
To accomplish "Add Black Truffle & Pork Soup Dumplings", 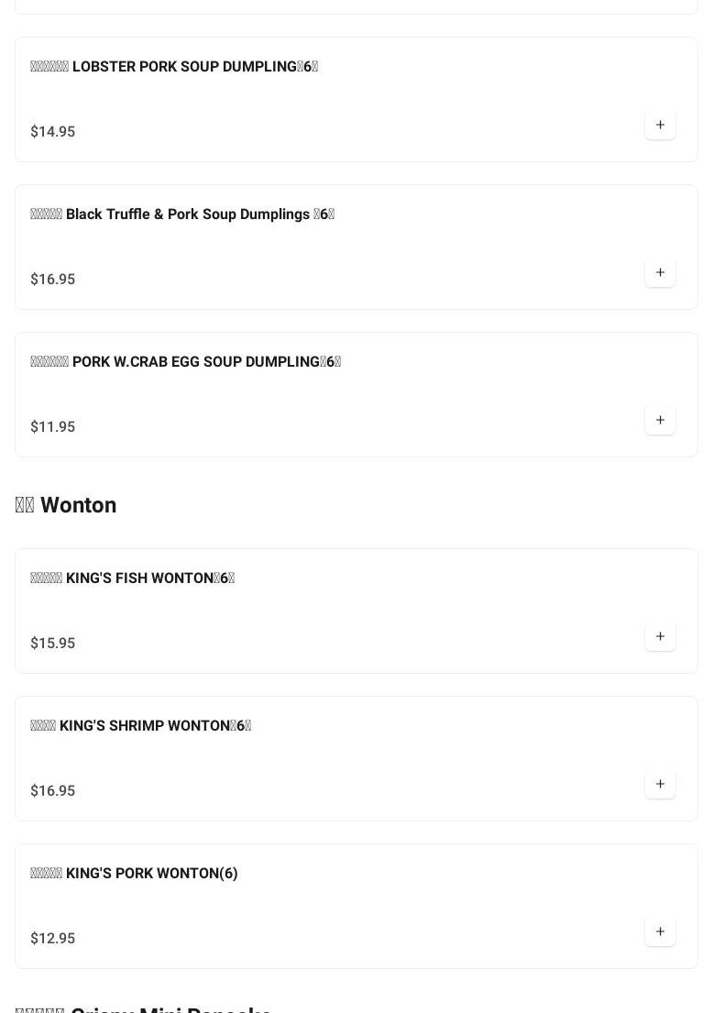I will (660, 273).
